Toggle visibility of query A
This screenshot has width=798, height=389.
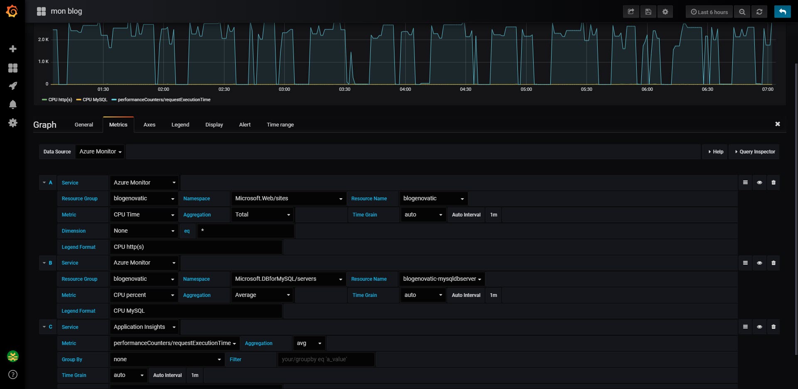[759, 182]
